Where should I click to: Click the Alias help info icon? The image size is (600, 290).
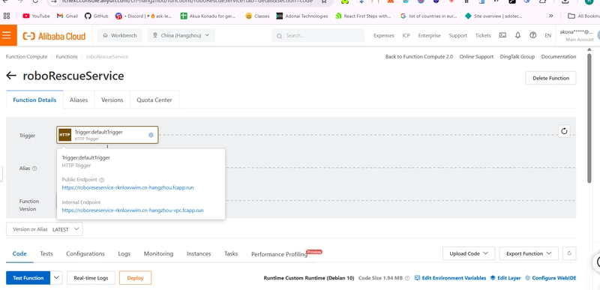pos(34,168)
